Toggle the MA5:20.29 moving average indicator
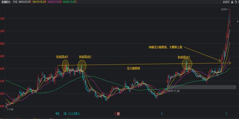The height and width of the screenshot is (119, 239). click(25, 2)
